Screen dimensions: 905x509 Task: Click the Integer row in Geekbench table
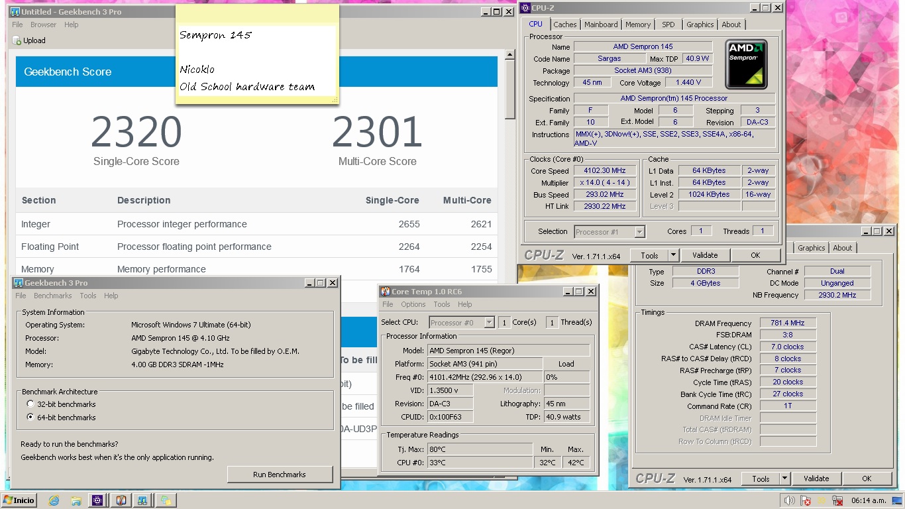(256, 224)
